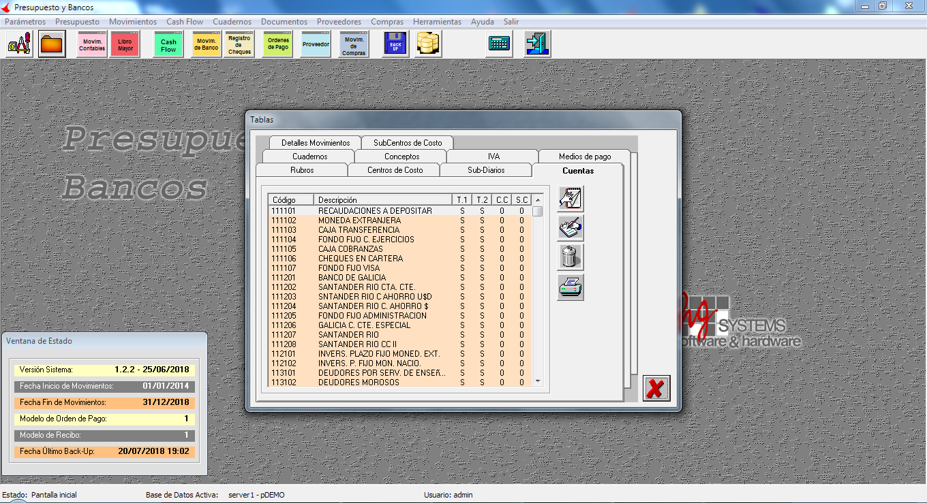Screen dimensions: 927x503
Task: Open the database cylinders toolbar icon
Action: pyautogui.click(x=429, y=44)
